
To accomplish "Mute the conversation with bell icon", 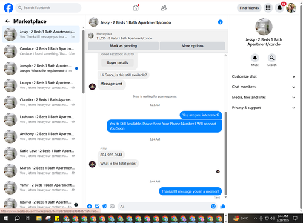I will tap(255, 58).
